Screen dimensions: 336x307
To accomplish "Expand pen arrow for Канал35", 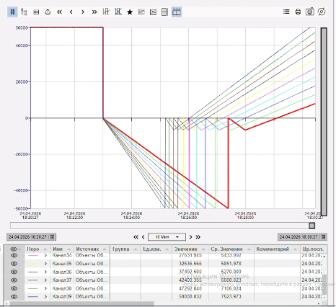I will [45, 264].
